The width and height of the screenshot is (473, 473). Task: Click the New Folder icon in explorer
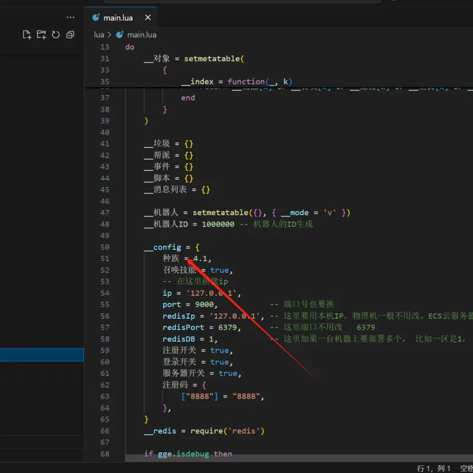[41, 35]
